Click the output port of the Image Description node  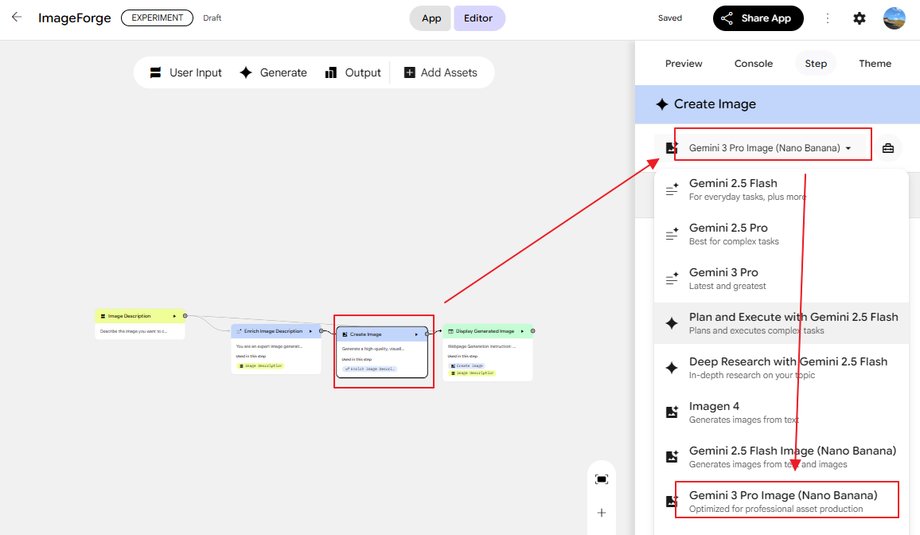click(x=185, y=316)
